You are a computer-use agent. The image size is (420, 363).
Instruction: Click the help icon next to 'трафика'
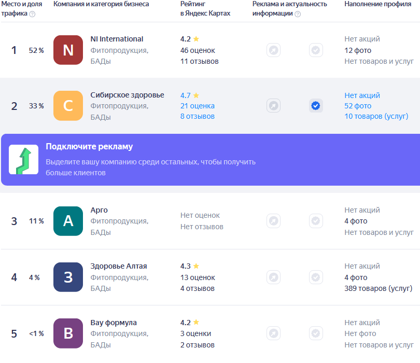click(32, 14)
